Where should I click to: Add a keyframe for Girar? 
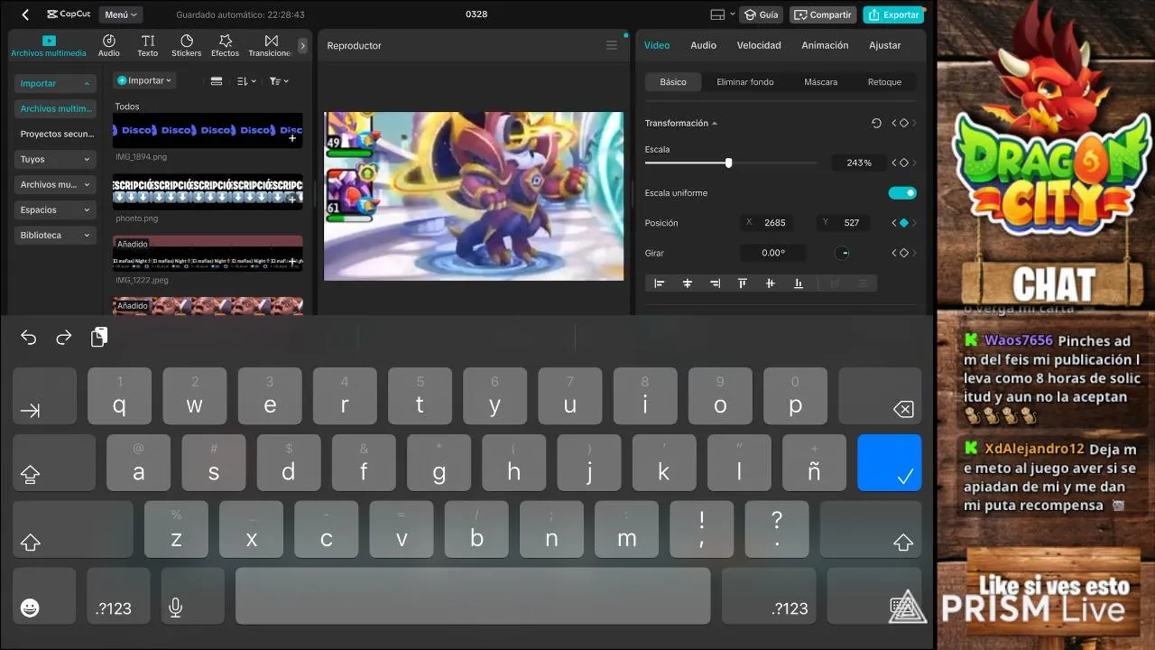(904, 254)
